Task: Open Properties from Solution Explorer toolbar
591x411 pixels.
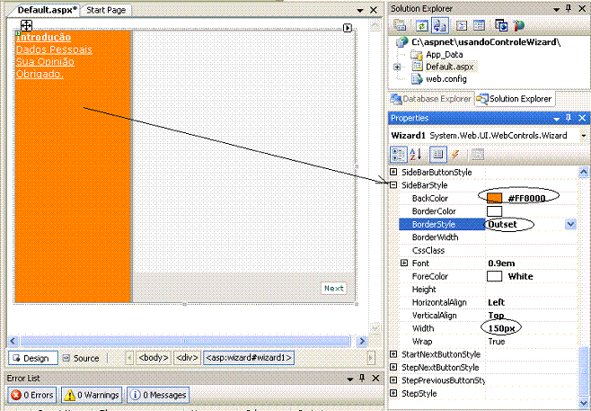Action: click(x=400, y=25)
